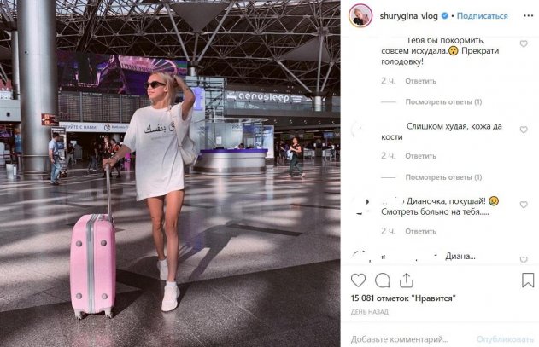539x347 pixels.
Task: Click Подписаться to follow the account
Action: tap(482, 16)
